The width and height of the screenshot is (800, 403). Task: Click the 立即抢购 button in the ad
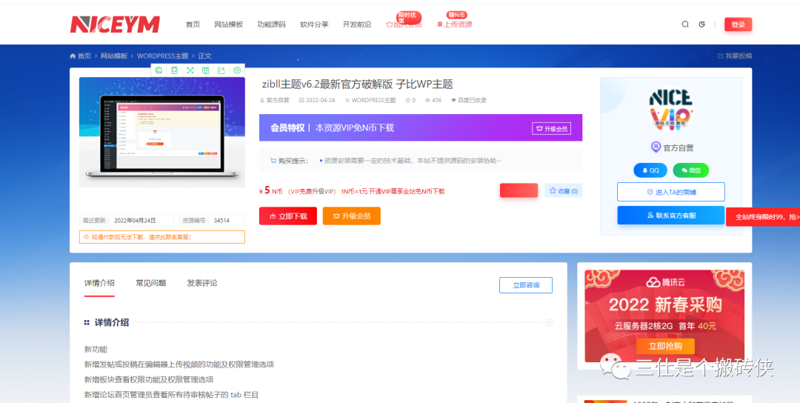click(x=665, y=346)
